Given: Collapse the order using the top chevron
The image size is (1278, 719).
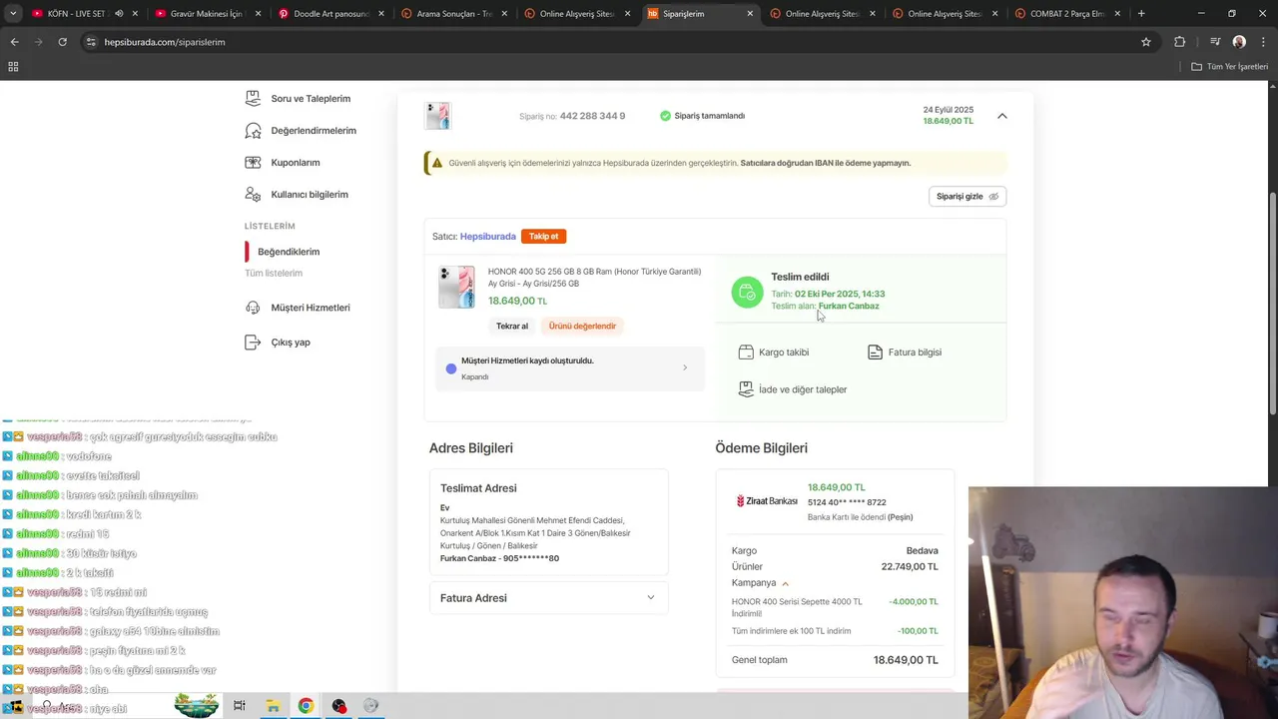Looking at the screenshot, I should click(x=1002, y=116).
